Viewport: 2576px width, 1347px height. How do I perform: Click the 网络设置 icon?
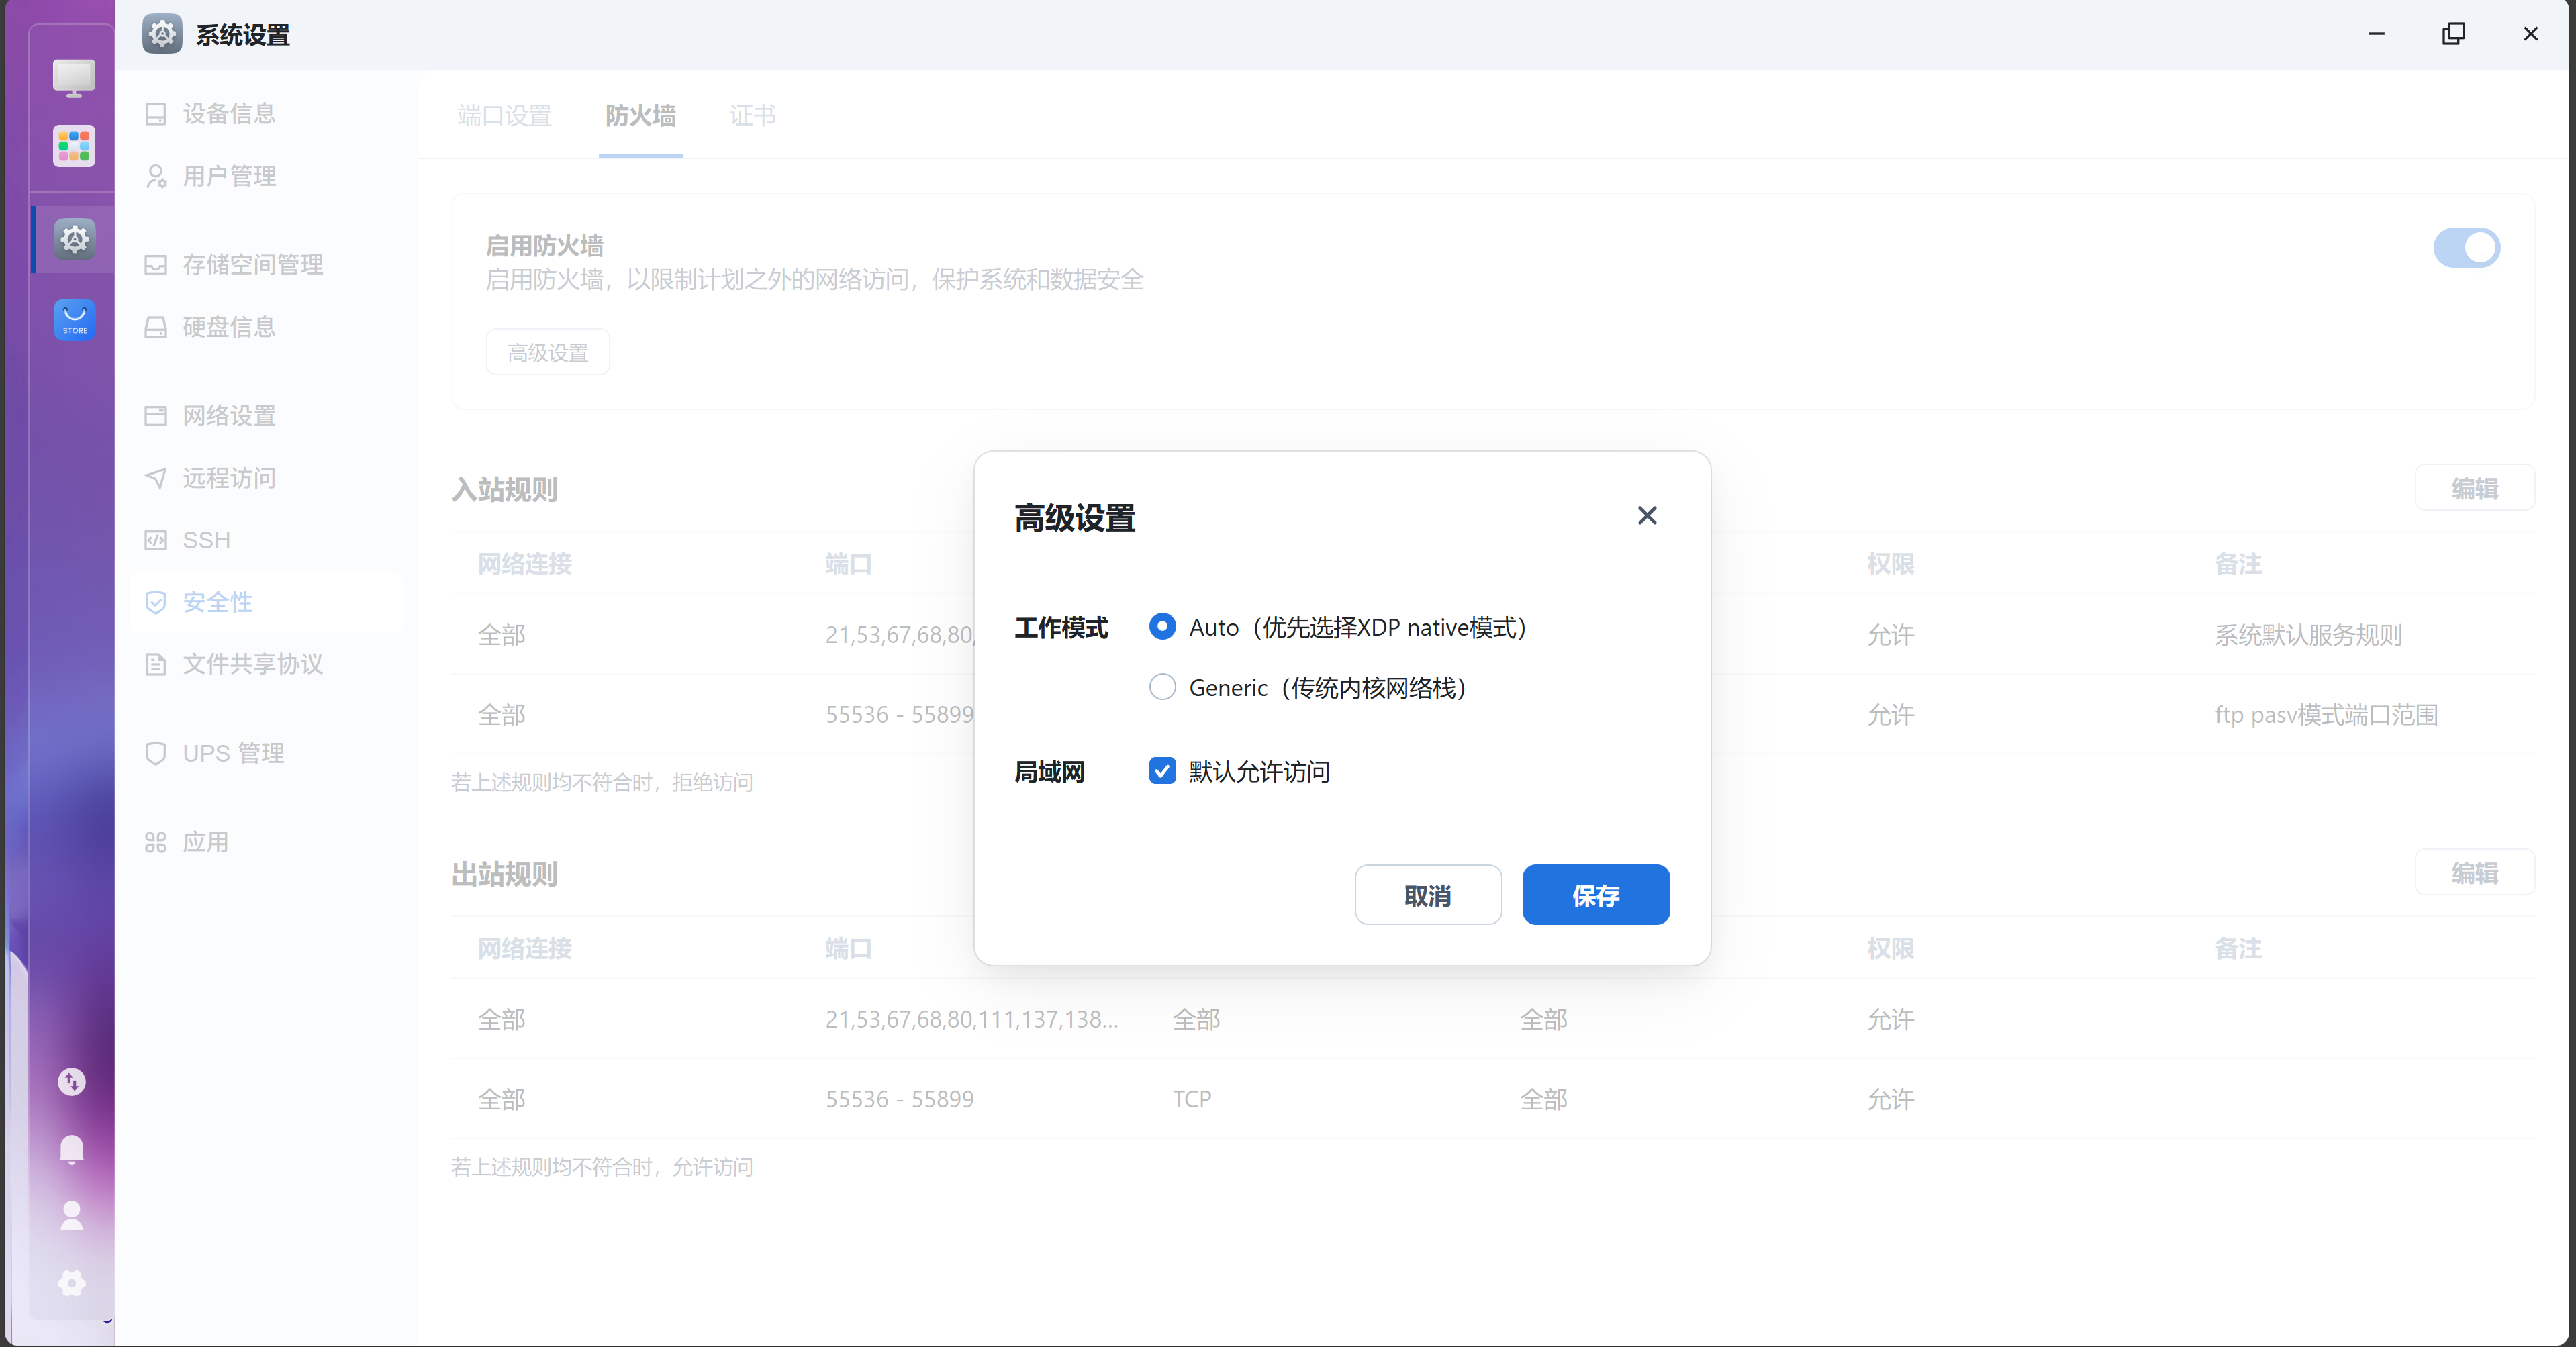155,416
